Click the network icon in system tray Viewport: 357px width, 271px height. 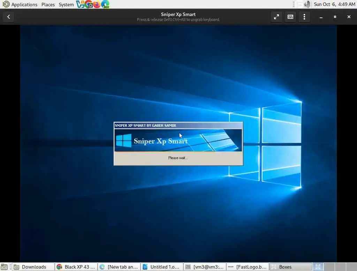coord(299,4)
